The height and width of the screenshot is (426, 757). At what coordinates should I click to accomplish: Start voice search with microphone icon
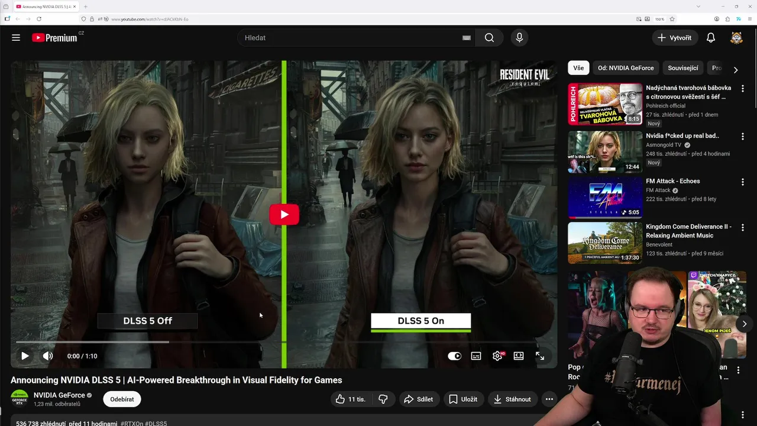pos(519,38)
